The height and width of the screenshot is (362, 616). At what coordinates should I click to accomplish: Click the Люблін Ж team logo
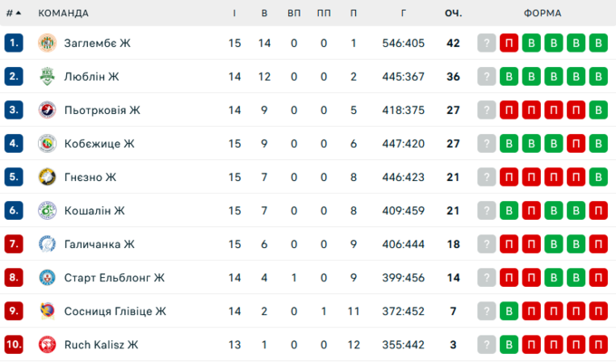[x=47, y=77]
